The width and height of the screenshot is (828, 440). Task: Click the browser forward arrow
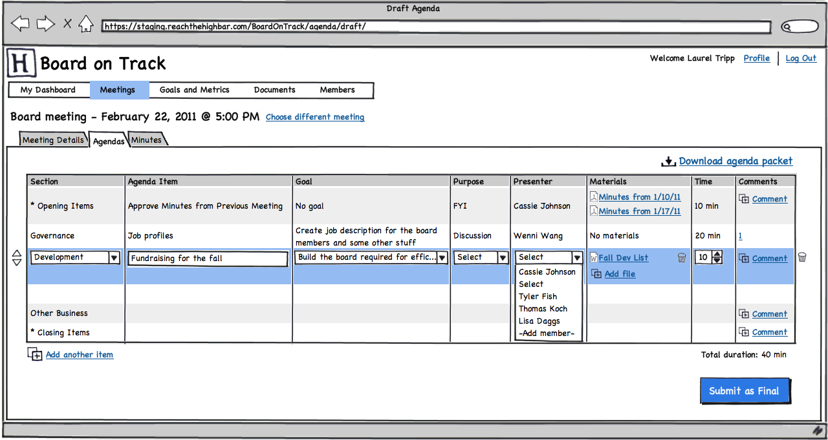tap(45, 25)
